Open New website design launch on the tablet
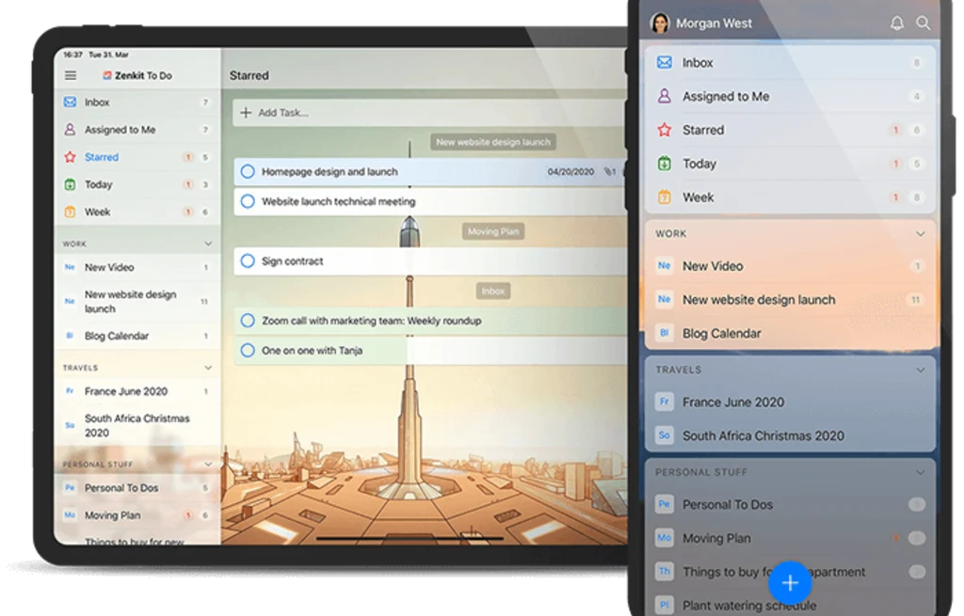The image size is (964, 616). (137, 302)
